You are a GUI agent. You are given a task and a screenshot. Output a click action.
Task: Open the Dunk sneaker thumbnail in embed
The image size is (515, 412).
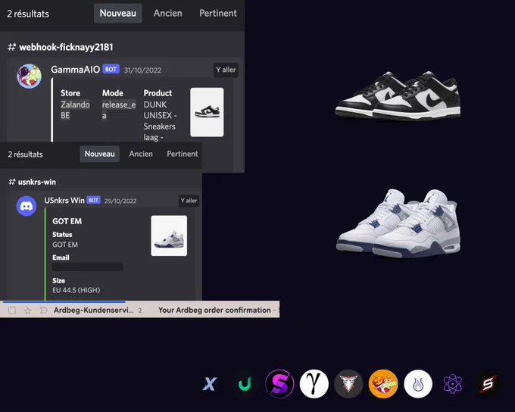(x=207, y=112)
